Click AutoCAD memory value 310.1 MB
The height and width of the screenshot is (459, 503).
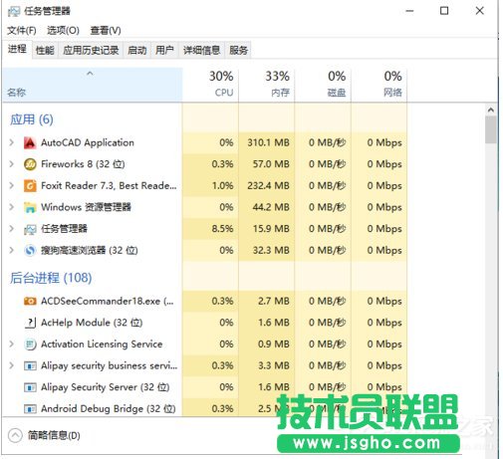tap(268, 142)
